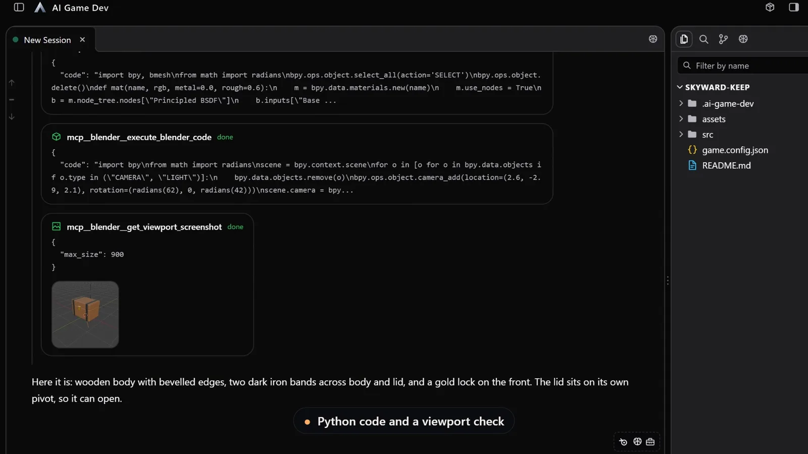Click the Blender logo in the bottom toolbar
808x454 pixels.
tap(623, 442)
